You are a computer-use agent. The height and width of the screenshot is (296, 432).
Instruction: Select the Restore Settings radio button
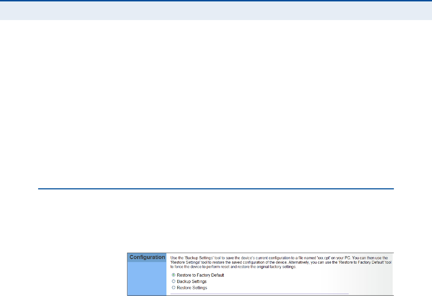(x=173, y=288)
